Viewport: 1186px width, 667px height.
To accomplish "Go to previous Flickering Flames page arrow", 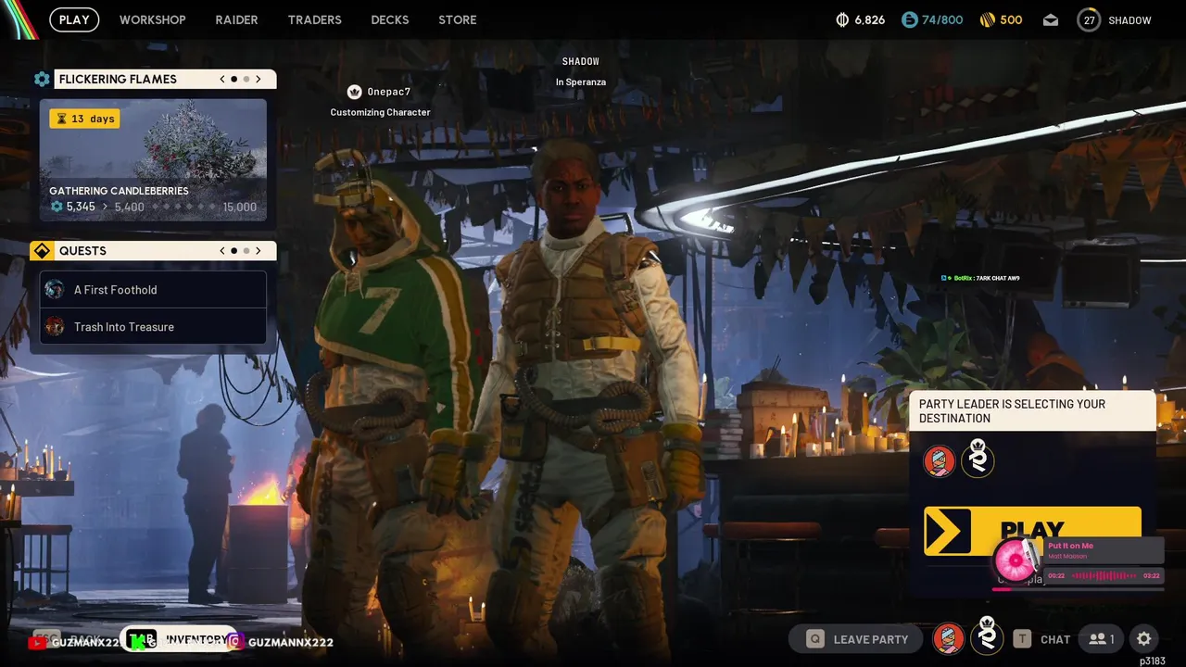I will tap(222, 79).
